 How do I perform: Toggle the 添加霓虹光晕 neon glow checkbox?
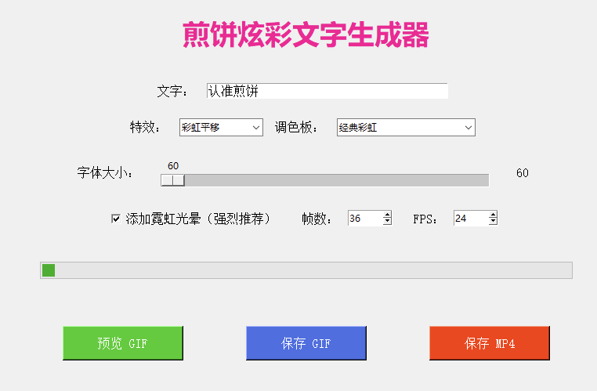(115, 219)
